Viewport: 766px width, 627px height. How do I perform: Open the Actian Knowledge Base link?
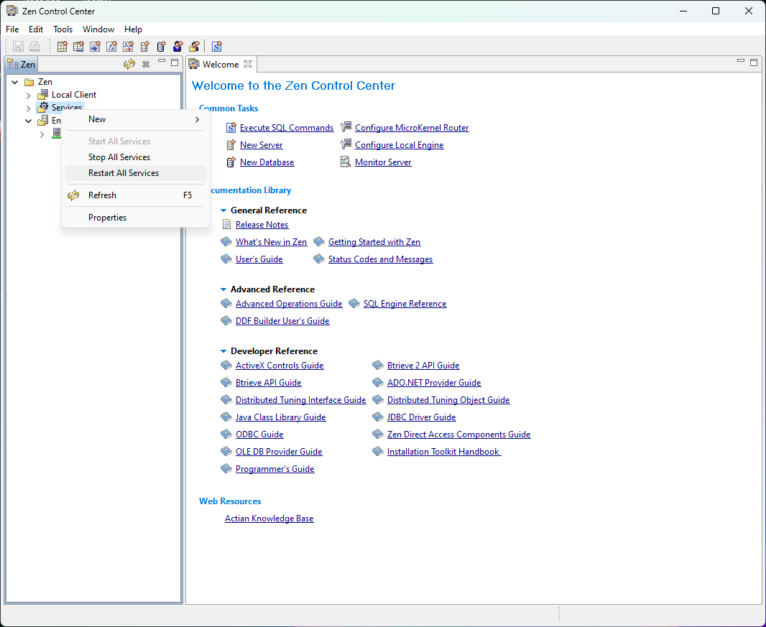pos(269,519)
